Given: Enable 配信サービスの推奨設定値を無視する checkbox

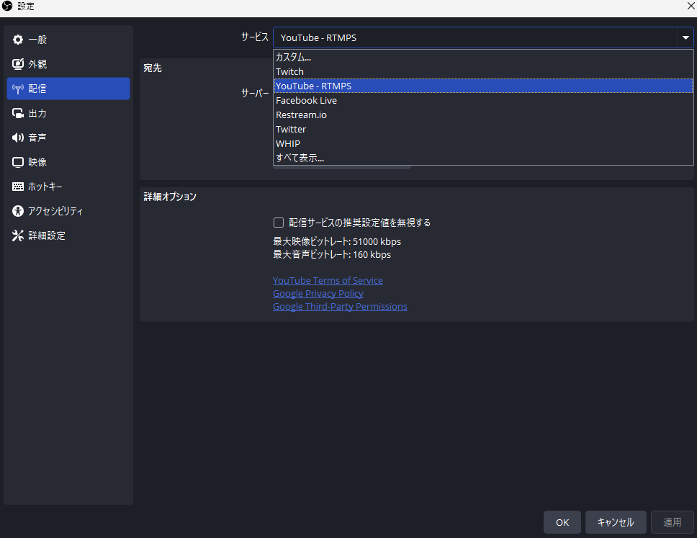Looking at the screenshot, I should [279, 223].
